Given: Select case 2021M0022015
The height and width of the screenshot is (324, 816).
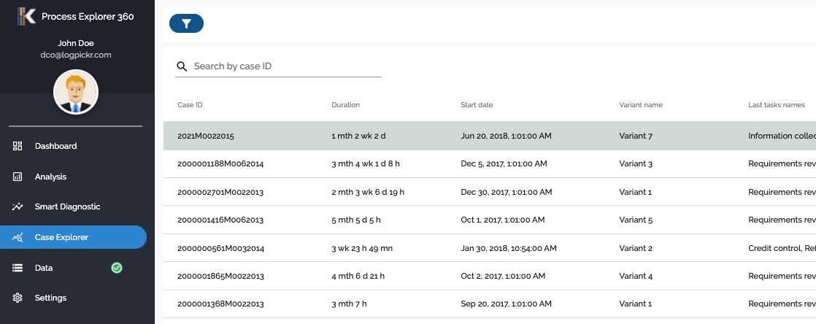Looking at the screenshot, I should [x=206, y=136].
